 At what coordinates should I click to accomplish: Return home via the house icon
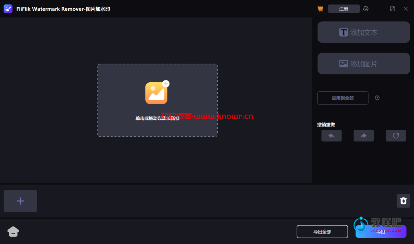pyautogui.click(x=13, y=231)
